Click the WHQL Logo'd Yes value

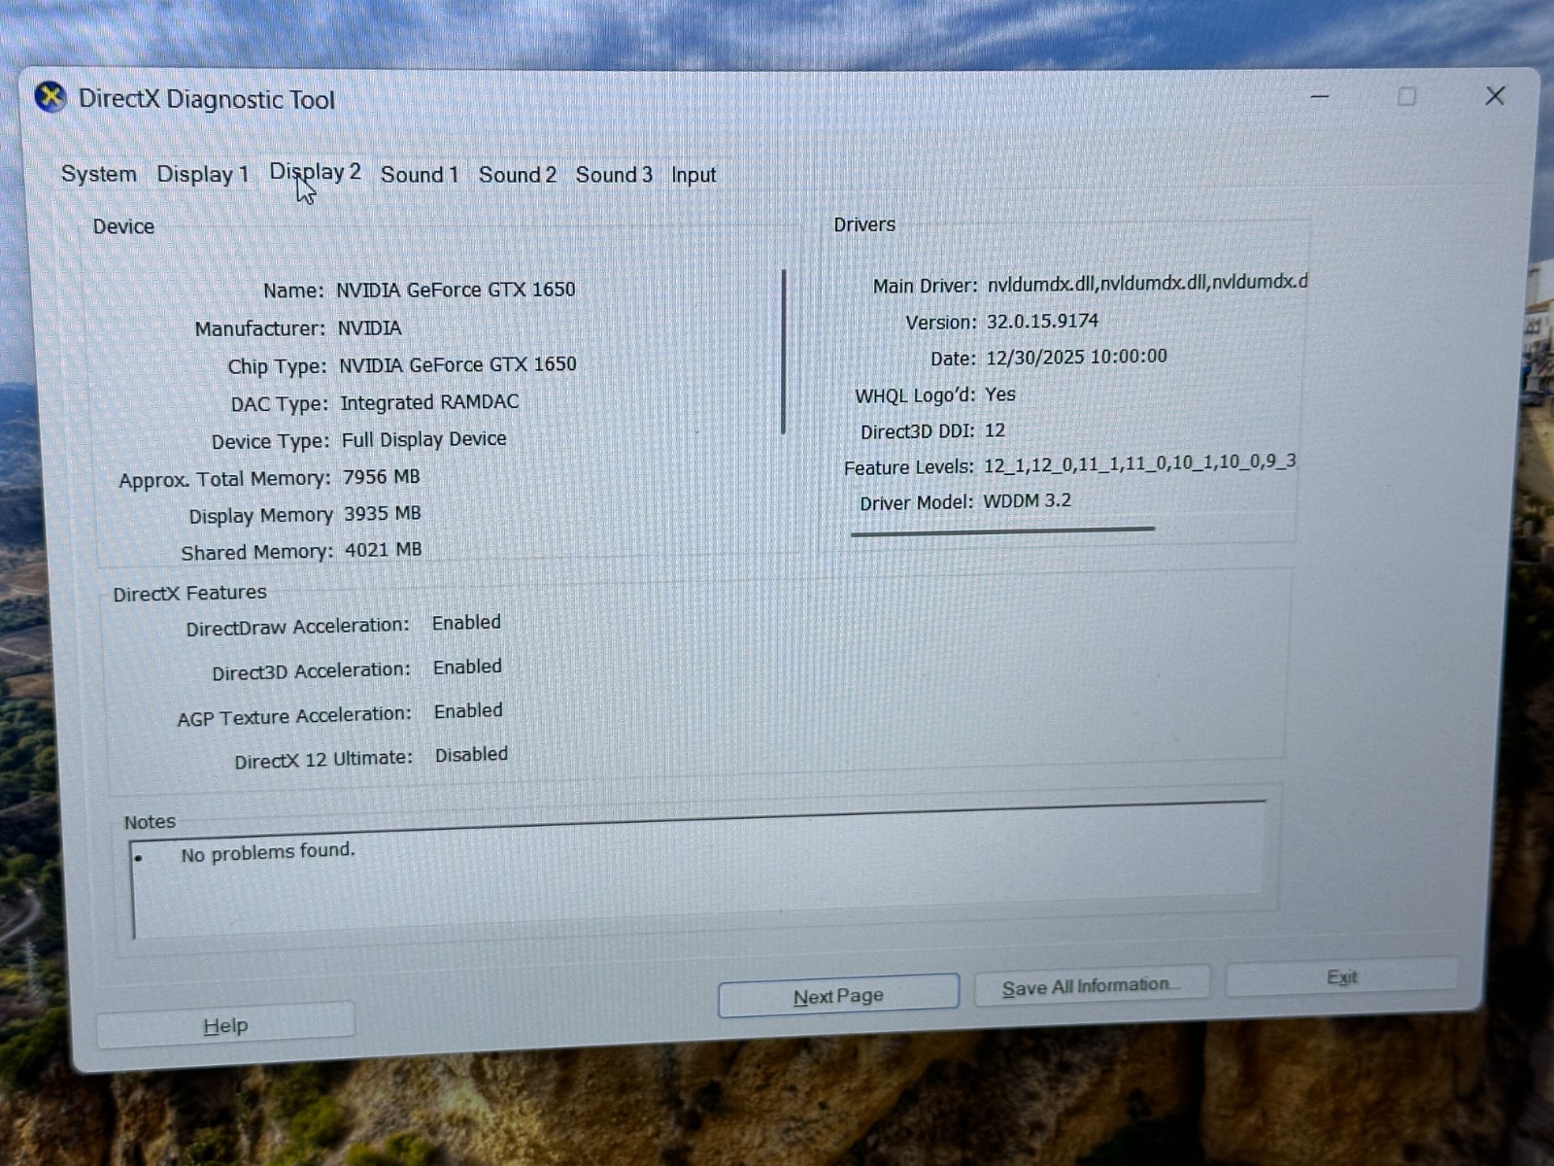999,394
